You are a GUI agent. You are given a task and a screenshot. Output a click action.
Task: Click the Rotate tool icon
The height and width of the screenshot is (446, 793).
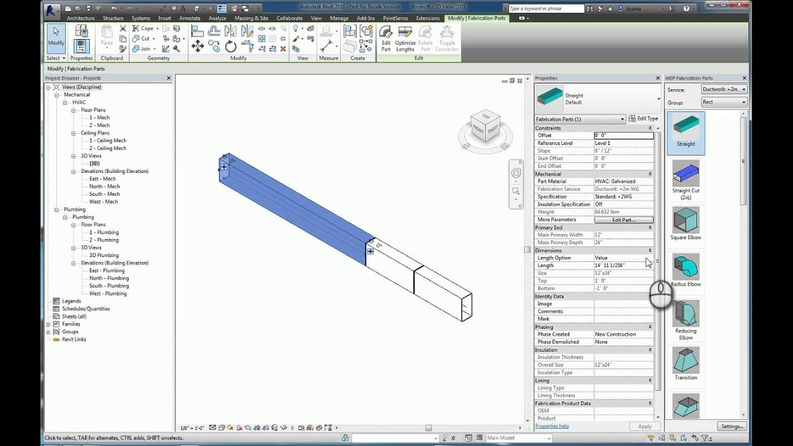tap(231, 46)
